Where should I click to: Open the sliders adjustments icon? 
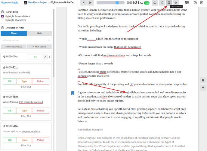(187, 3)
